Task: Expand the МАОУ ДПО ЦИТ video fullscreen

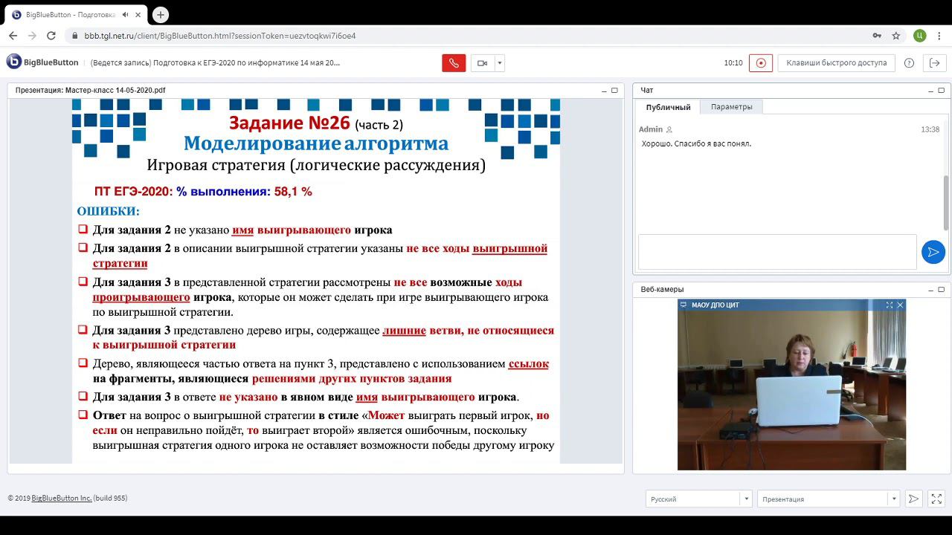Action: [x=890, y=305]
